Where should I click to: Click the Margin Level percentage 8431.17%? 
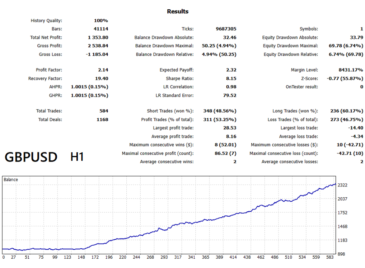[351, 70]
